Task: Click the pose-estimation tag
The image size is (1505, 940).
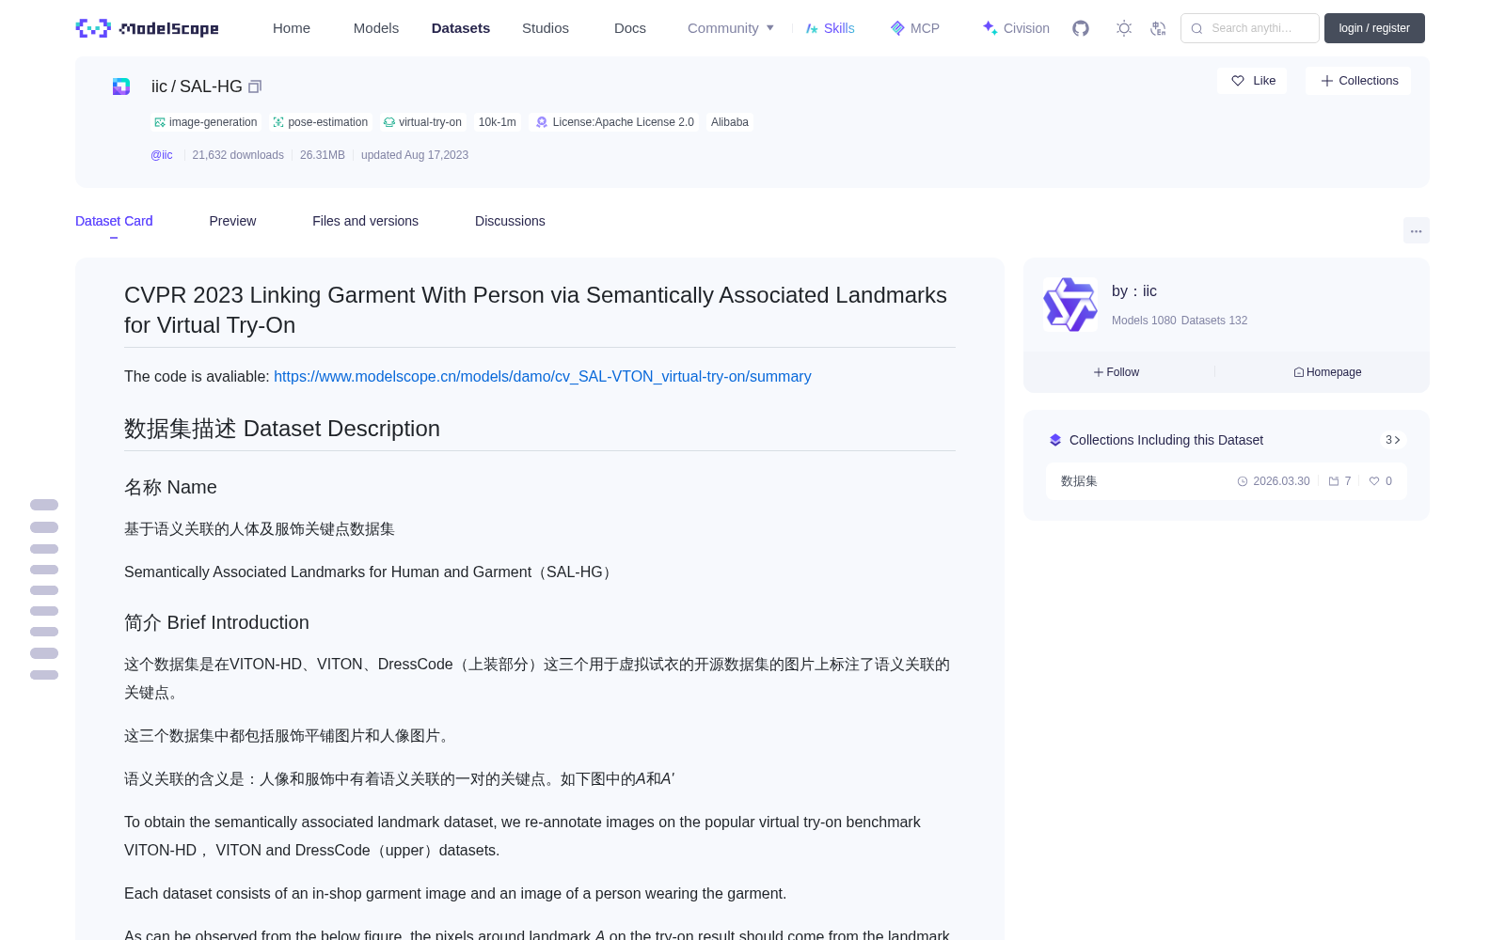Action: [320, 122]
